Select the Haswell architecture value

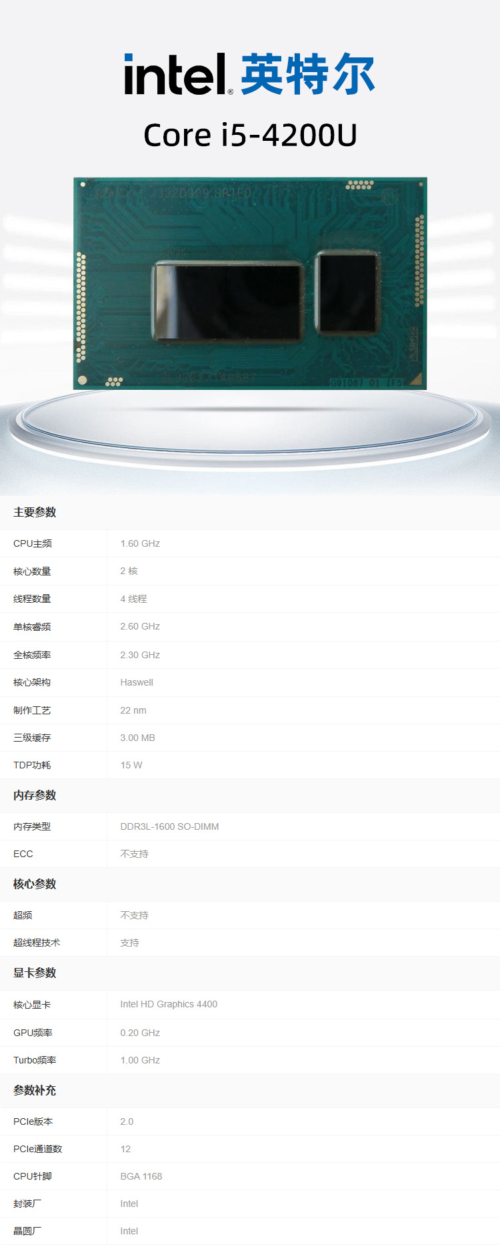137,682
